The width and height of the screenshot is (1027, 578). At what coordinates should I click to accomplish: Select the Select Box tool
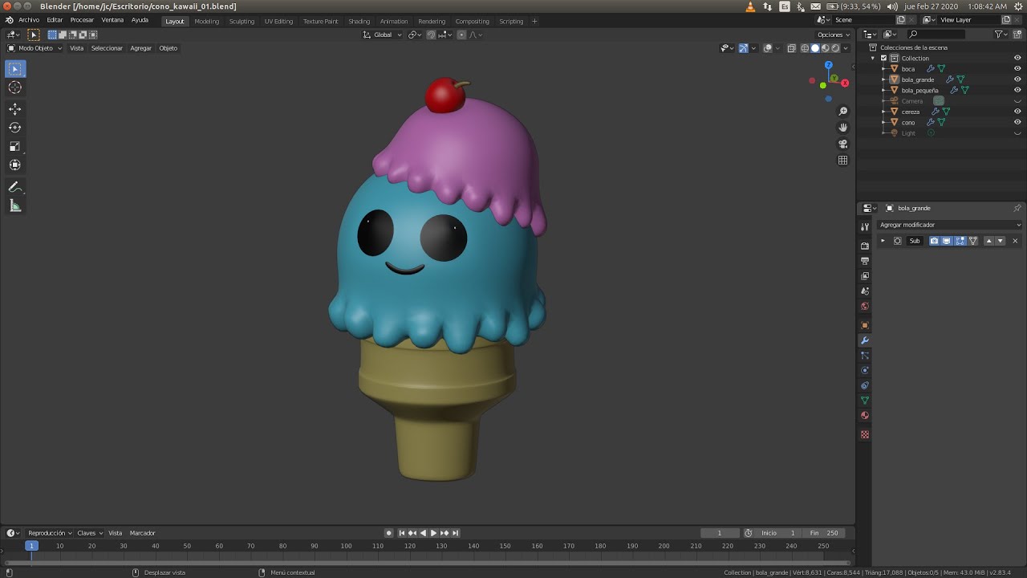pos(15,68)
